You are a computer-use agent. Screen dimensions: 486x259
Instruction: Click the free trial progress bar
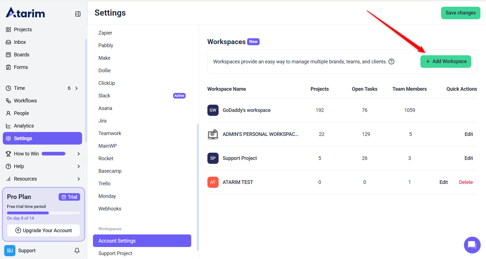[43, 213]
